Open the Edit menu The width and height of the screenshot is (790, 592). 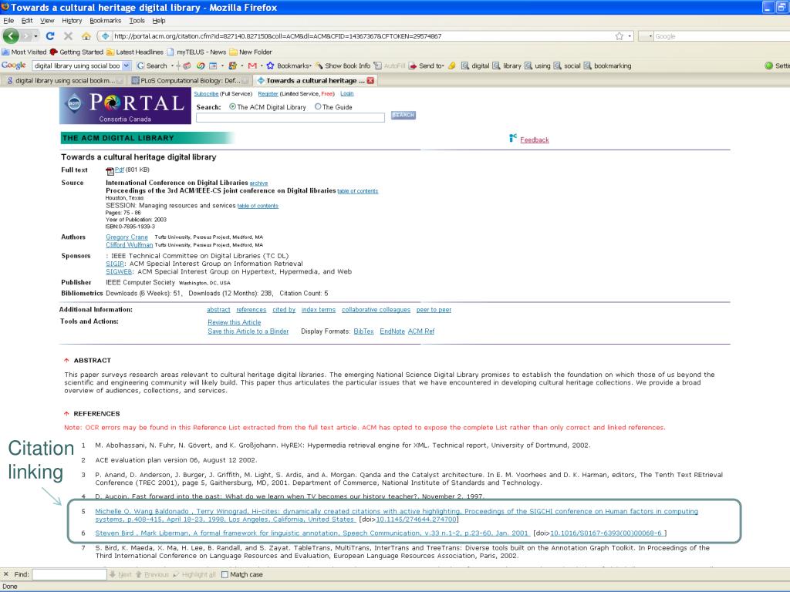click(x=27, y=21)
